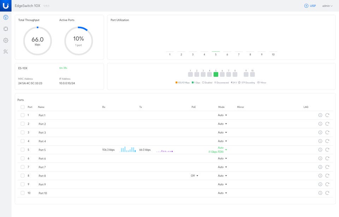Open the Dashboard sidebar icon
Screen dimensions: 339x217
6,17
